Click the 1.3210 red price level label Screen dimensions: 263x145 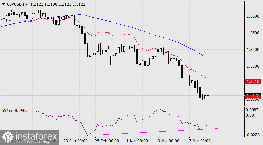point(253,82)
